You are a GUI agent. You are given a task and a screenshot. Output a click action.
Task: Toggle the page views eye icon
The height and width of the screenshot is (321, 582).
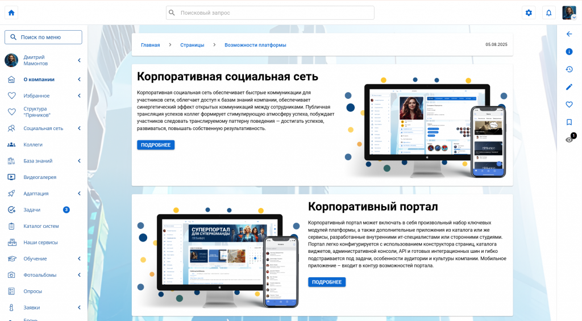click(569, 140)
